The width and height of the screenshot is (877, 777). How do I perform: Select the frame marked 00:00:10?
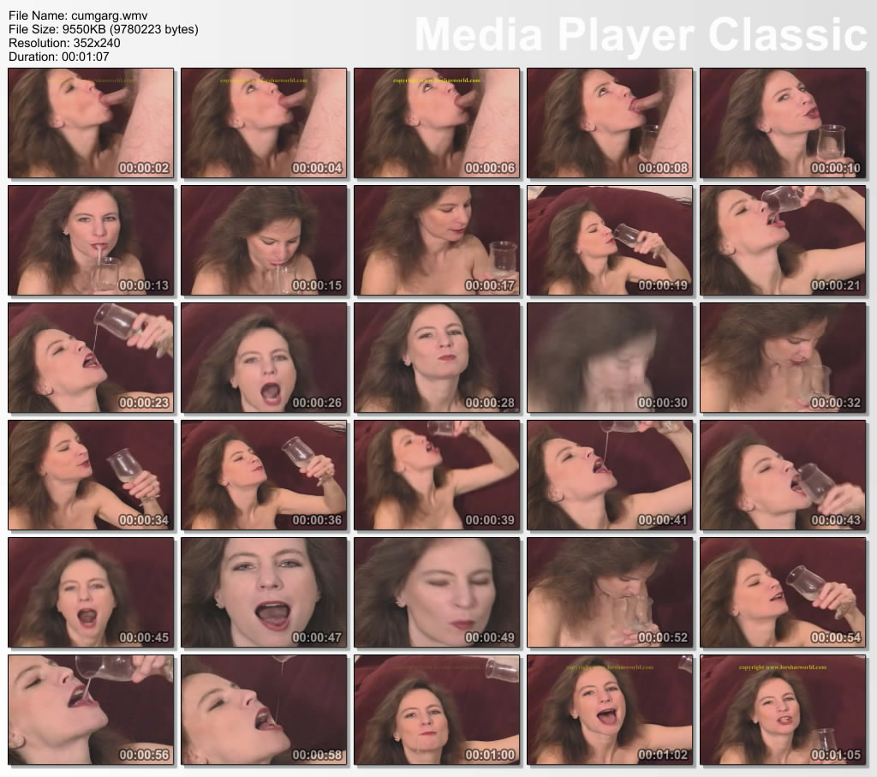click(x=783, y=123)
